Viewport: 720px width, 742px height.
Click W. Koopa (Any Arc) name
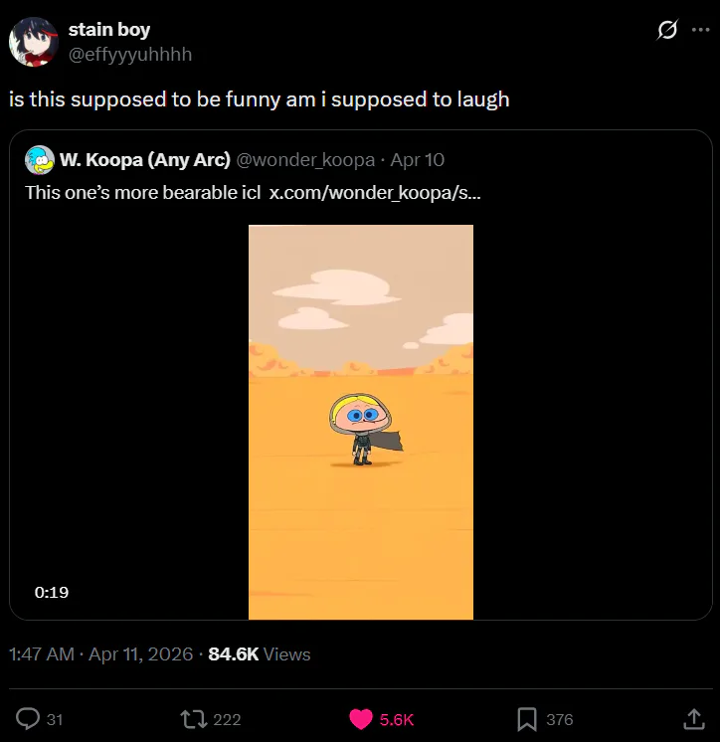click(145, 160)
